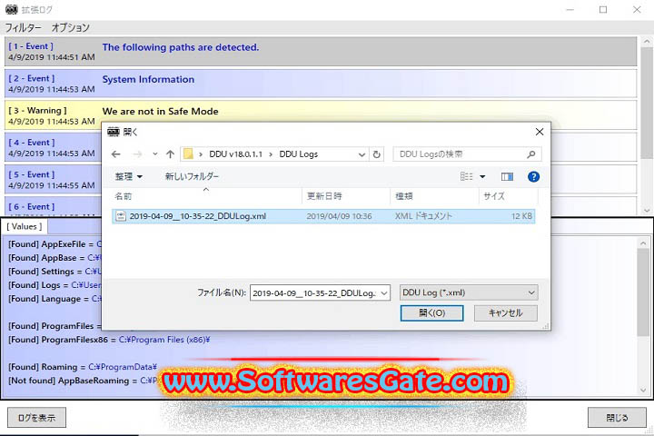Click the search magnifier icon
This screenshot has height=436, width=654.
[x=531, y=154]
